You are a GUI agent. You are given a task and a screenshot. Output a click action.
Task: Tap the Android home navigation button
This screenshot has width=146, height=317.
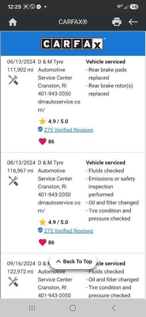point(73,308)
